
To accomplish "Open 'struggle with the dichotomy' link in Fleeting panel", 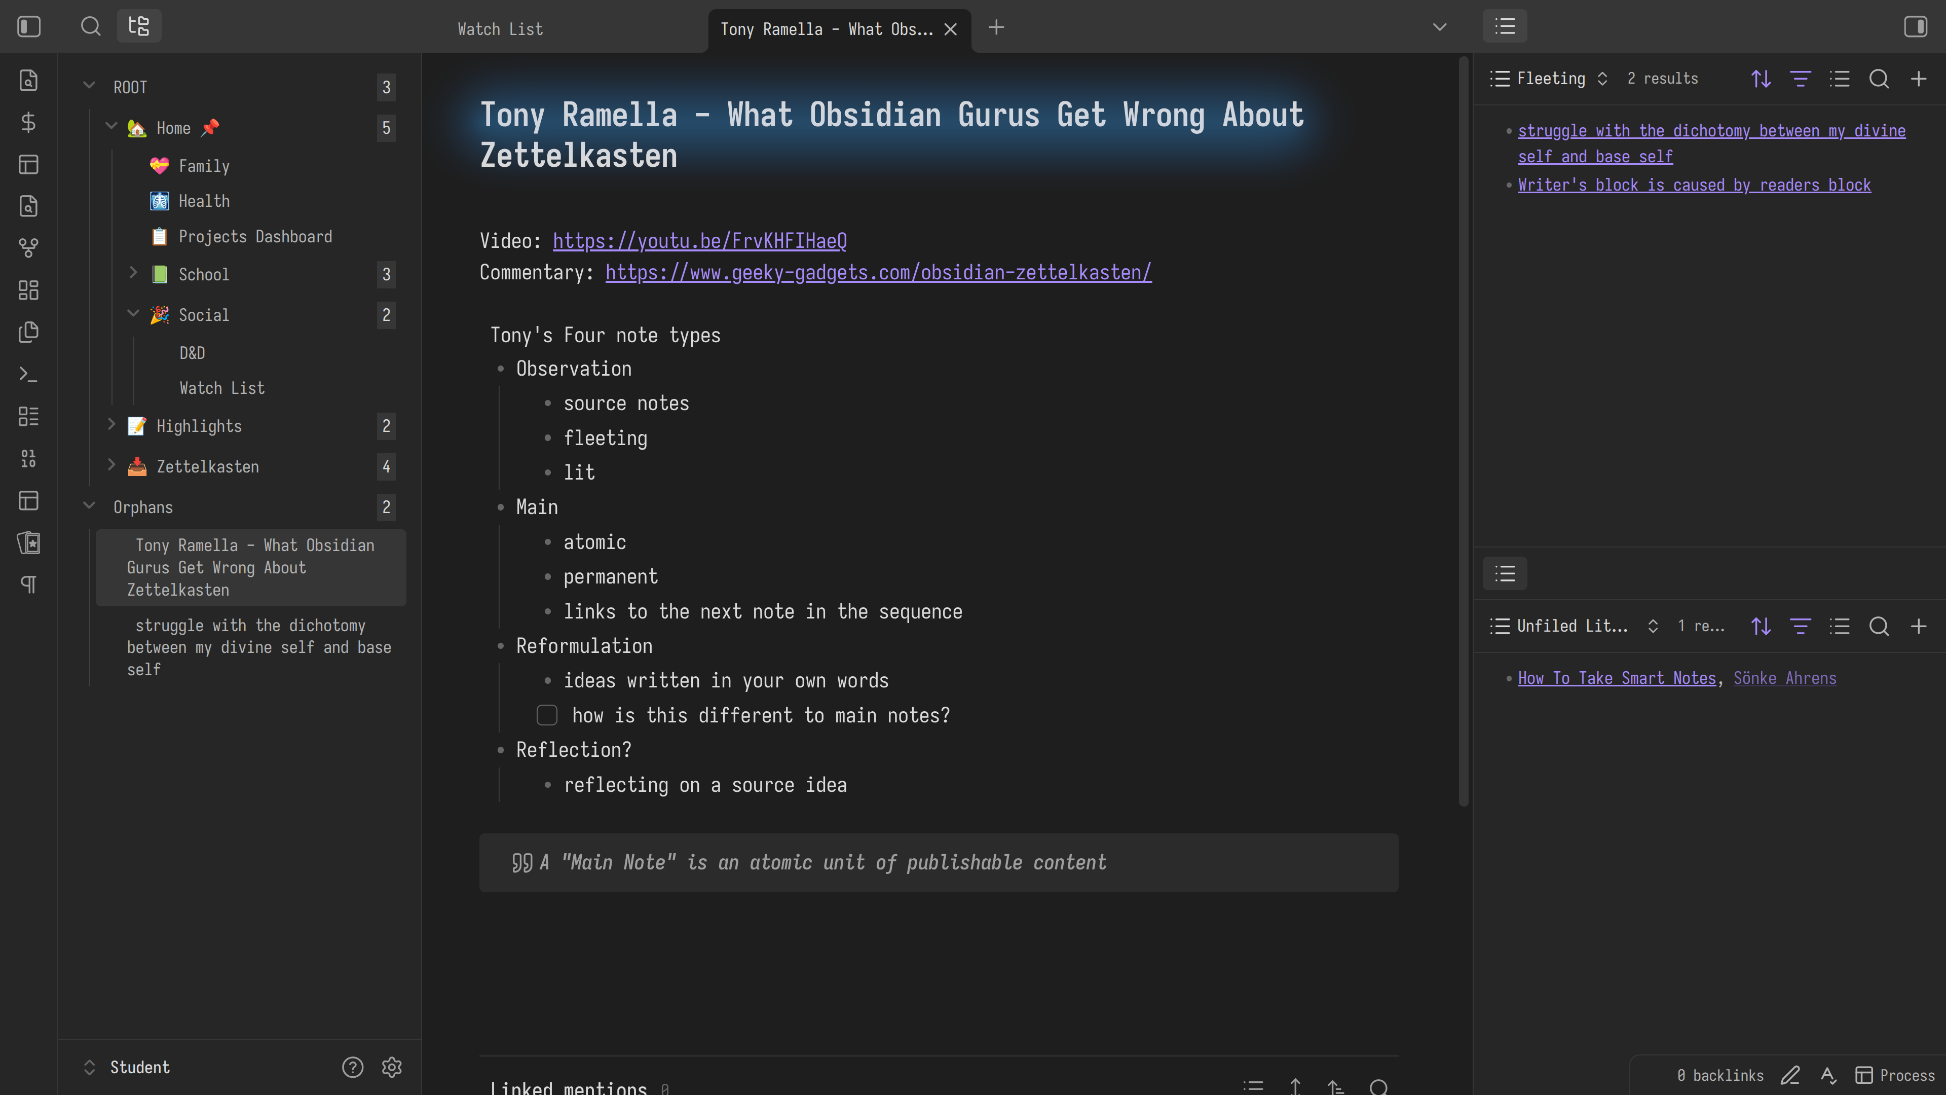I will (x=1711, y=143).
